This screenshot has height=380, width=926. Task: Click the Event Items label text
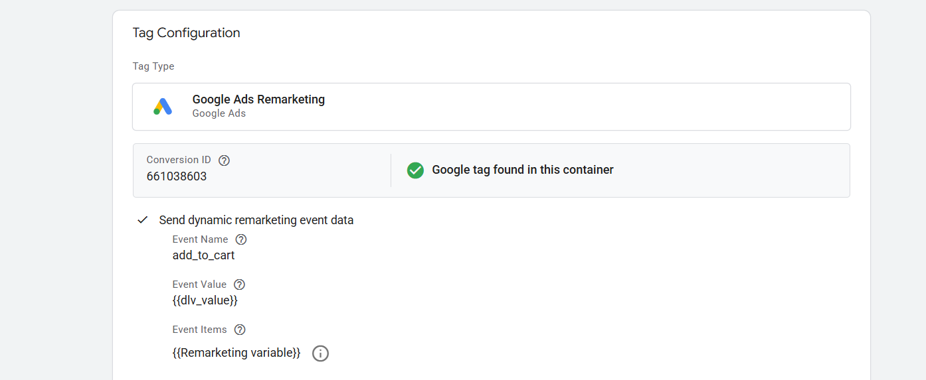pyautogui.click(x=199, y=330)
